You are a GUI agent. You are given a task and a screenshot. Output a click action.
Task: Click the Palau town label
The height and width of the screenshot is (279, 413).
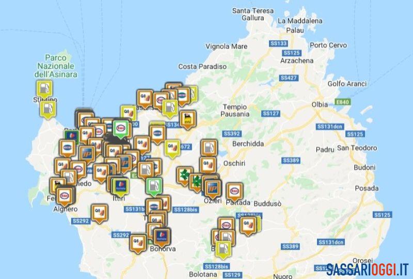[295, 30]
